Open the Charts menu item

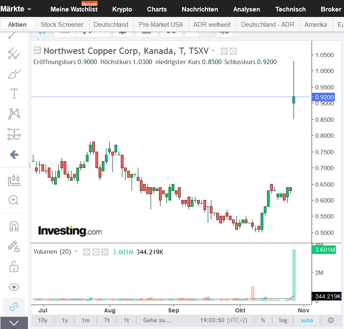(157, 9)
